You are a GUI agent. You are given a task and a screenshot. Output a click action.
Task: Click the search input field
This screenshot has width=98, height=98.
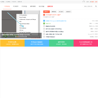pos(89,6)
